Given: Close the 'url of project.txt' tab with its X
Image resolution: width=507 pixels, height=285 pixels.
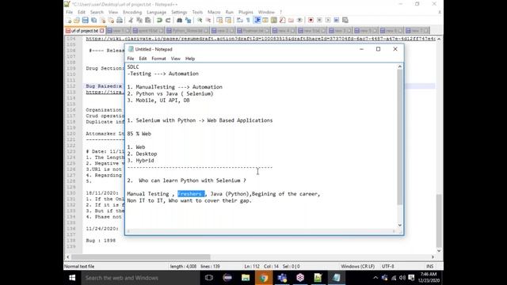Looking at the screenshot, I should (102, 31).
